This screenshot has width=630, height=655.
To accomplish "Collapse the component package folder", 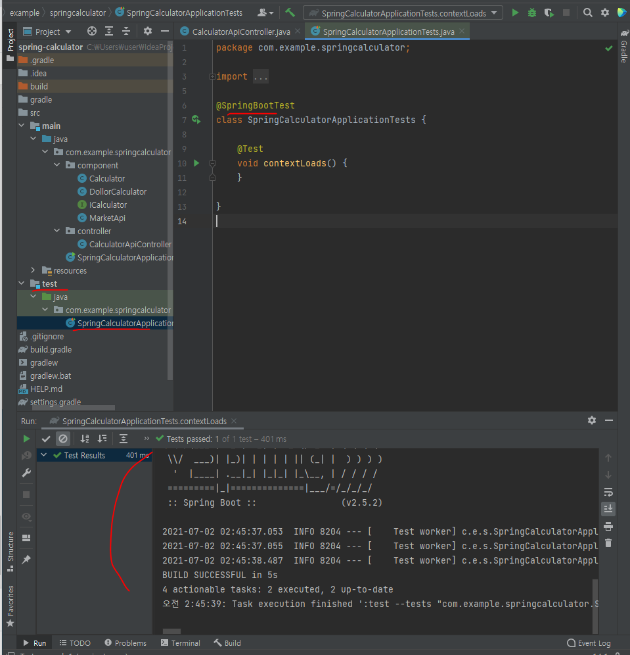I will click(x=56, y=165).
